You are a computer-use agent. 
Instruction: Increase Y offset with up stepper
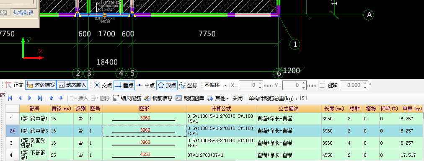point(303,83)
